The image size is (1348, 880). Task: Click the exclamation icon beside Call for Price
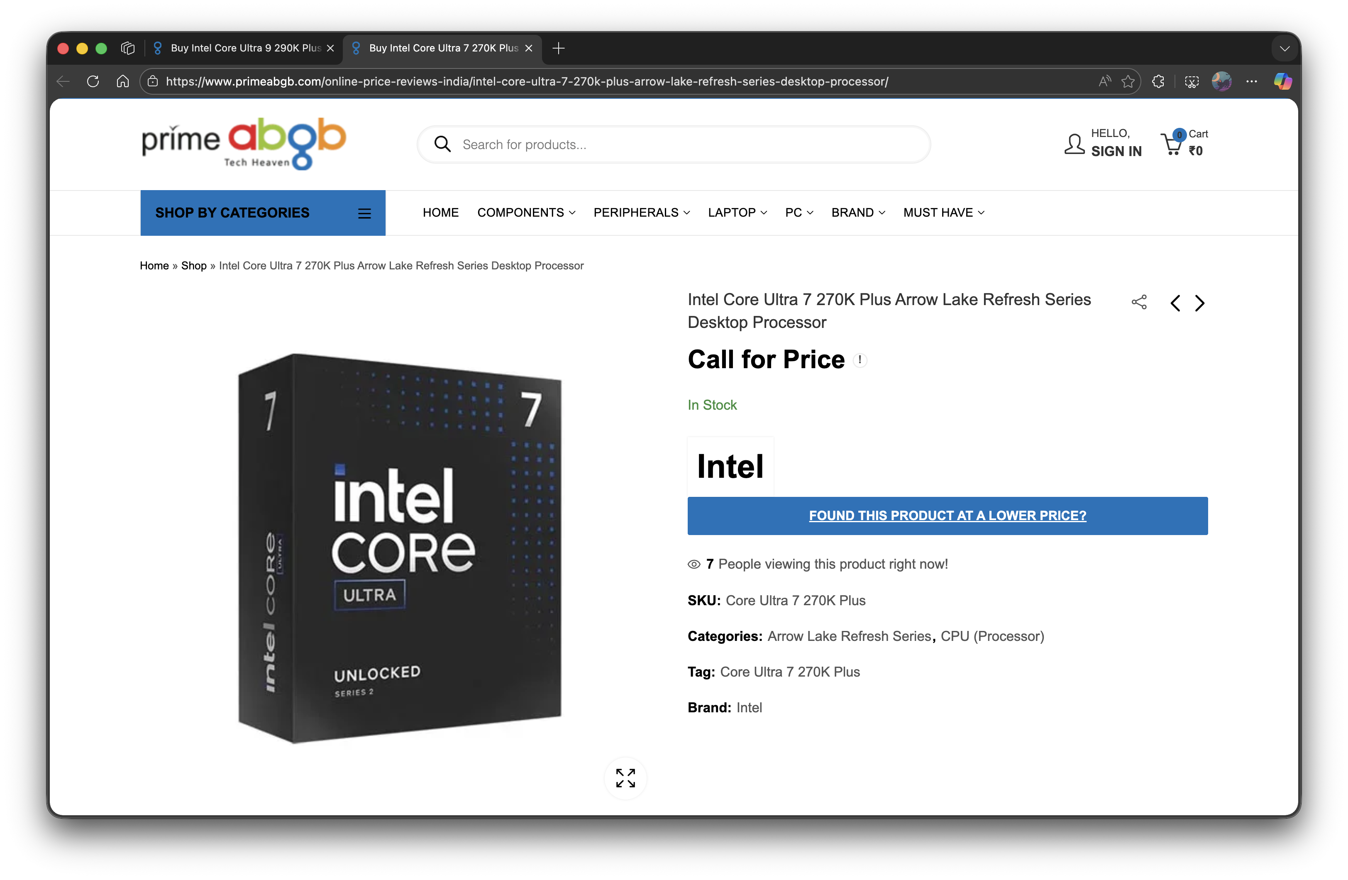coord(860,360)
